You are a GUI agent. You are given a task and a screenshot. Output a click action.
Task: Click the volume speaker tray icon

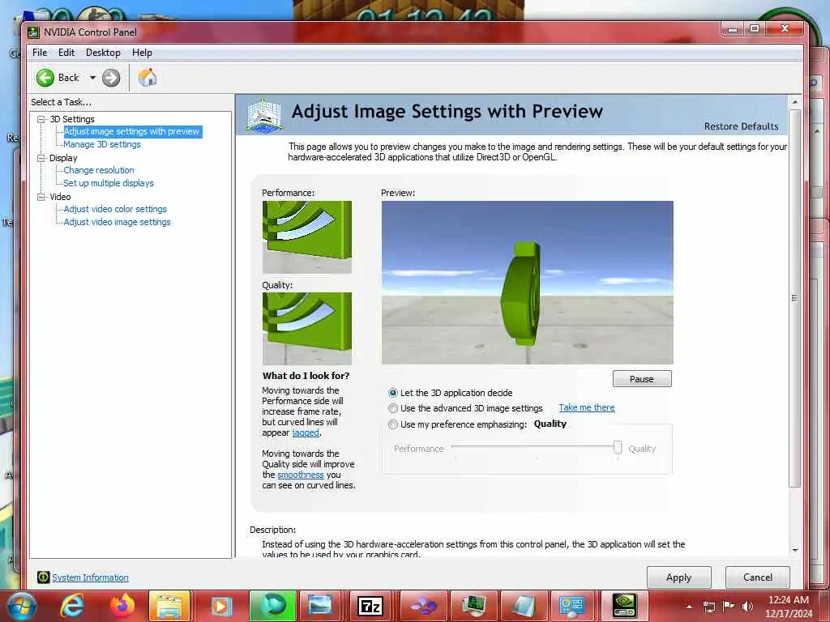click(747, 607)
